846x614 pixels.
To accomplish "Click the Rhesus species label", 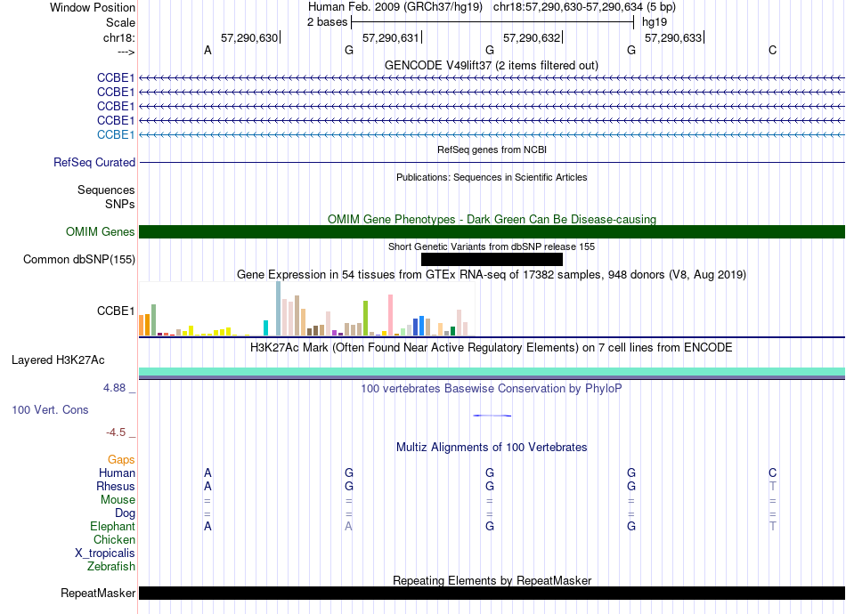I will (x=116, y=486).
